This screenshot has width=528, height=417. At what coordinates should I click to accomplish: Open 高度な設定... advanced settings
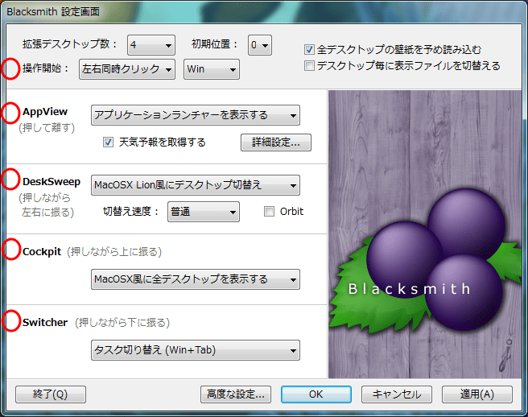click(236, 394)
